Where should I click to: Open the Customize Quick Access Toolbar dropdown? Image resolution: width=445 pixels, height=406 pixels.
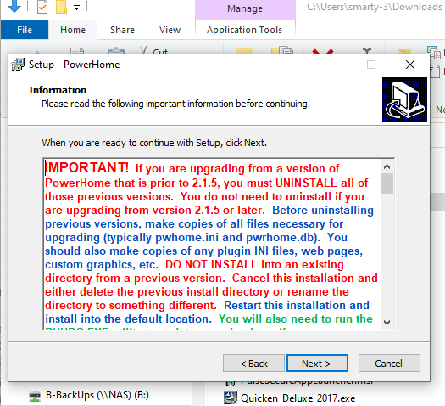76,8
